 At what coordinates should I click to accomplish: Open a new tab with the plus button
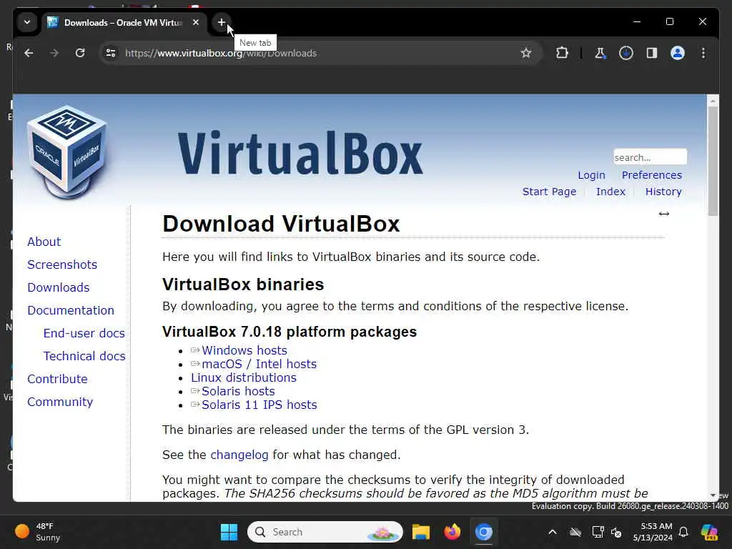point(222,22)
